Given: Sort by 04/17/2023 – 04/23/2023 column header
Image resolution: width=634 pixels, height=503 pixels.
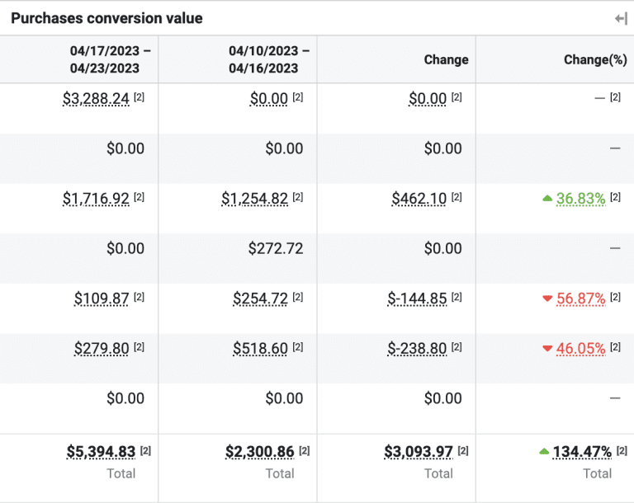Looking at the screenshot, I should click(106, 59).
